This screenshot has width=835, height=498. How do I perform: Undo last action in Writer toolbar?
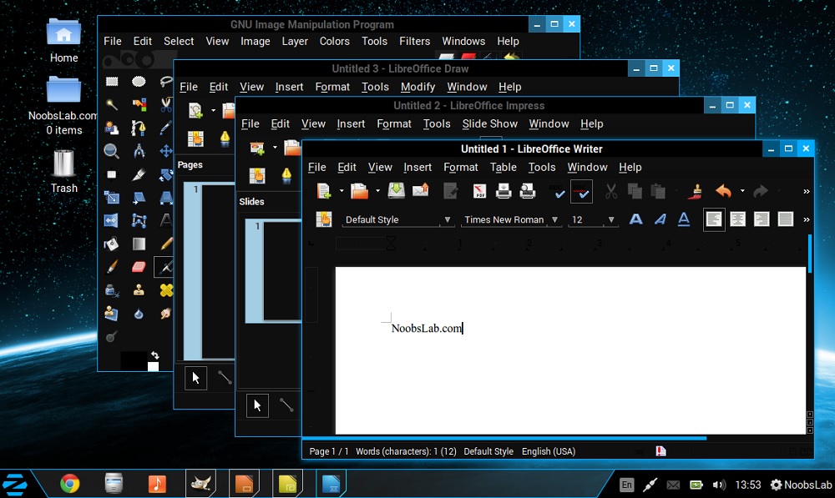pos(723,190)
